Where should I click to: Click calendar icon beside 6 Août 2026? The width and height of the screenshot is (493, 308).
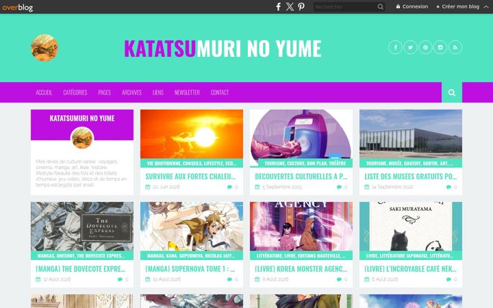pyautogui.click(x=366, y=279)
